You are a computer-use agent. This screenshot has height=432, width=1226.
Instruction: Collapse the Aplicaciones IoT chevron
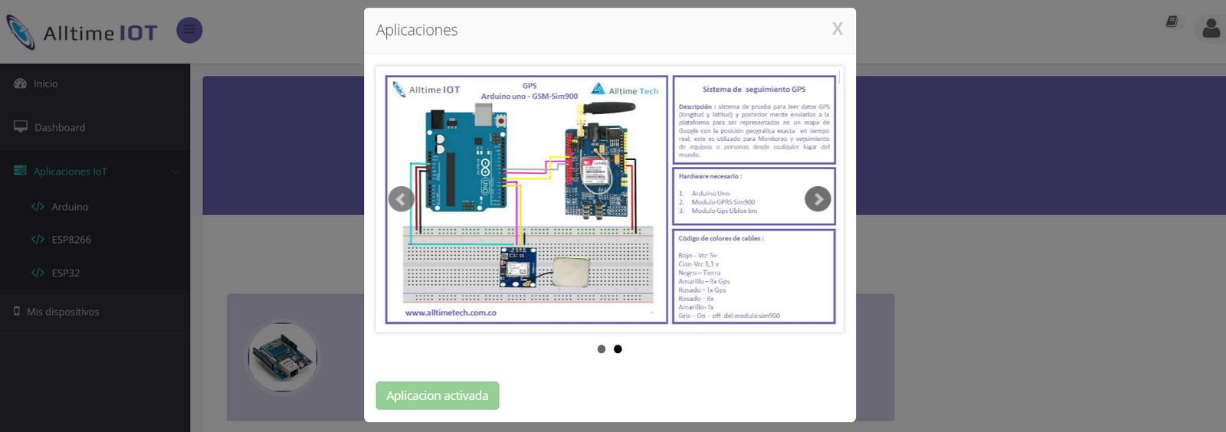175,172
